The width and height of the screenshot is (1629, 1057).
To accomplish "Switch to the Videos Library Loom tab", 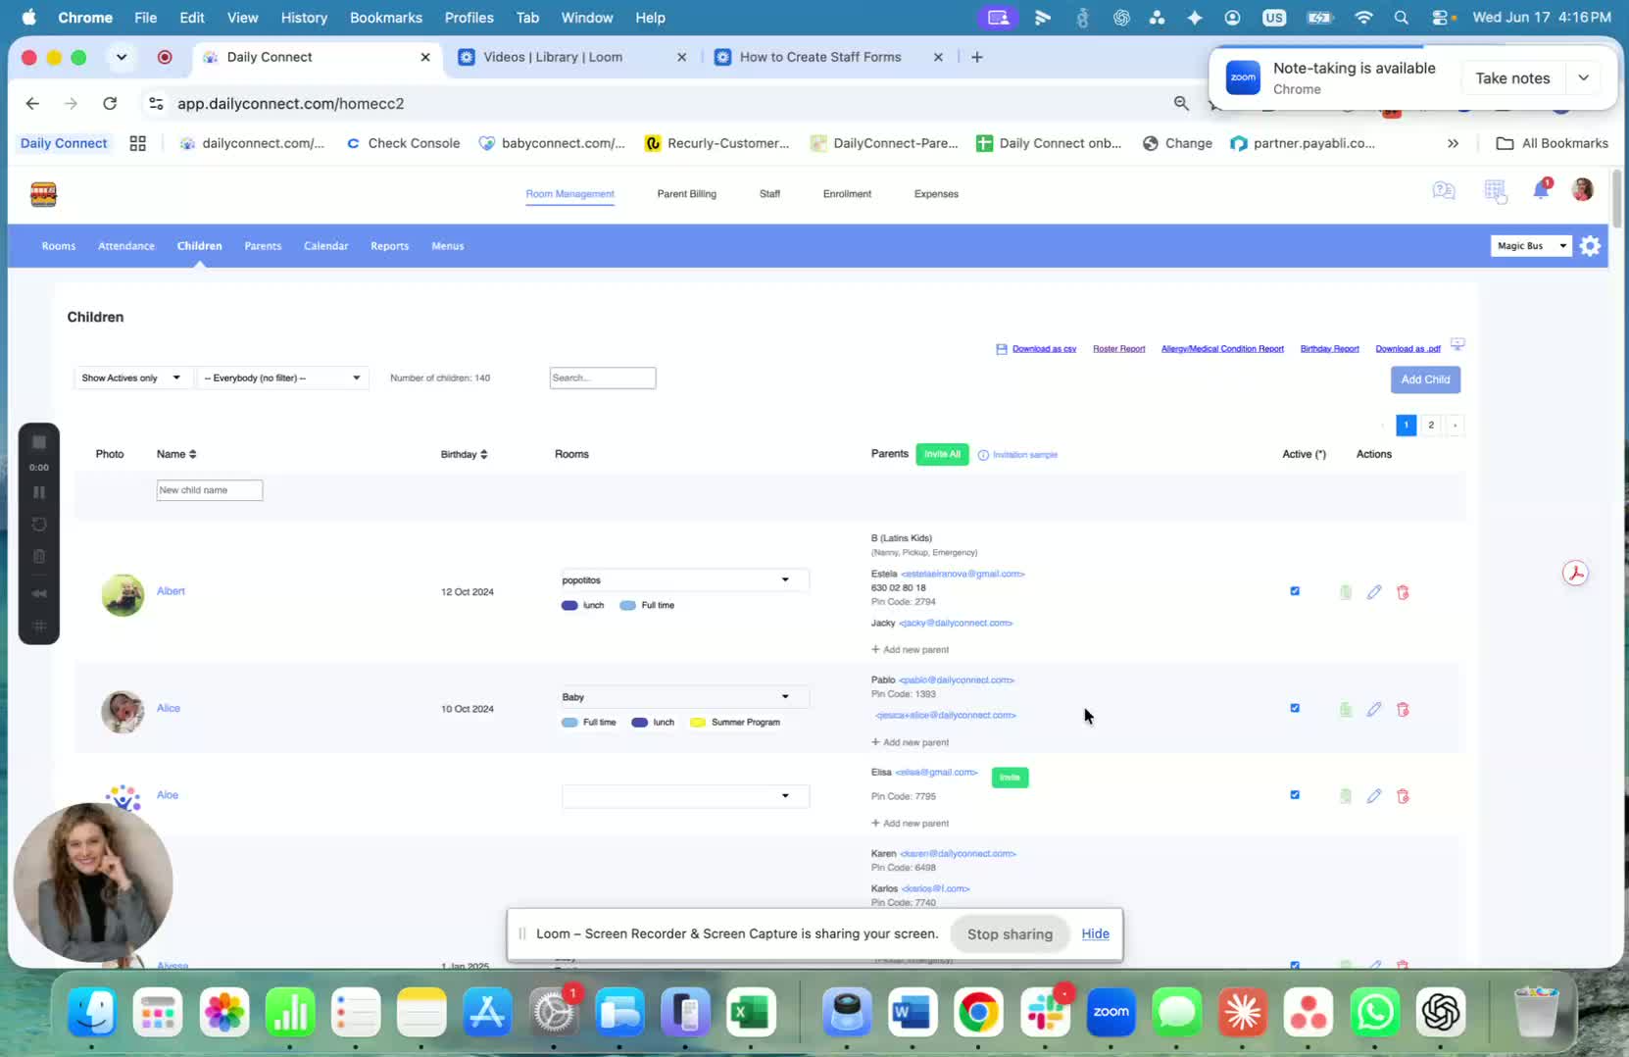I will pos(572,57).
